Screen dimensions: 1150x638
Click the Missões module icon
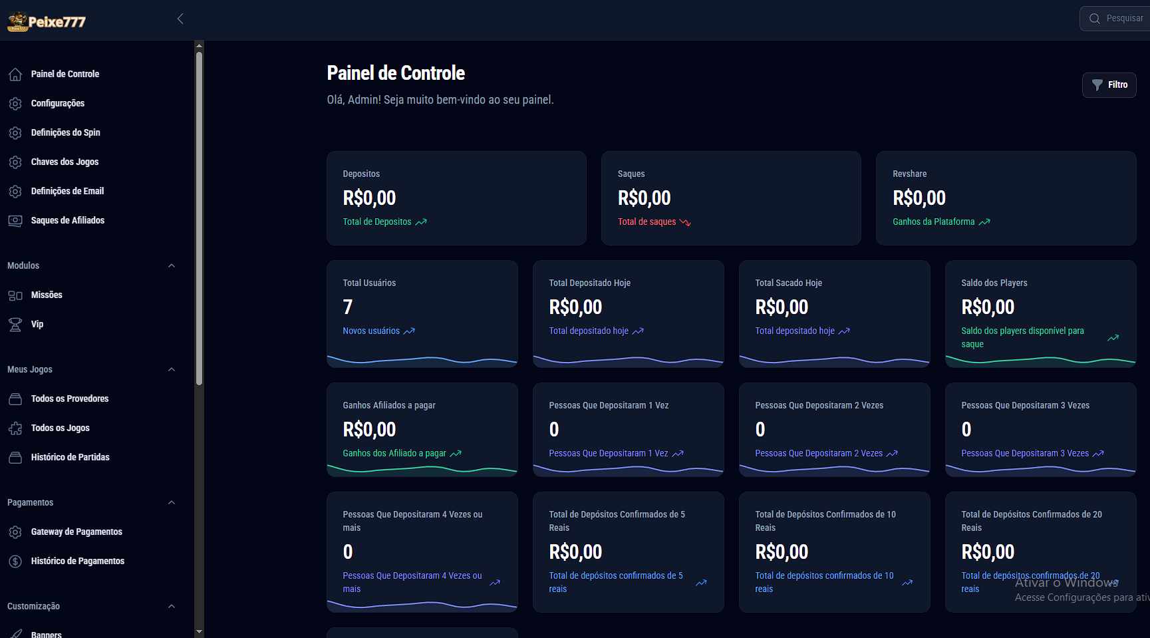coord(15,295)
